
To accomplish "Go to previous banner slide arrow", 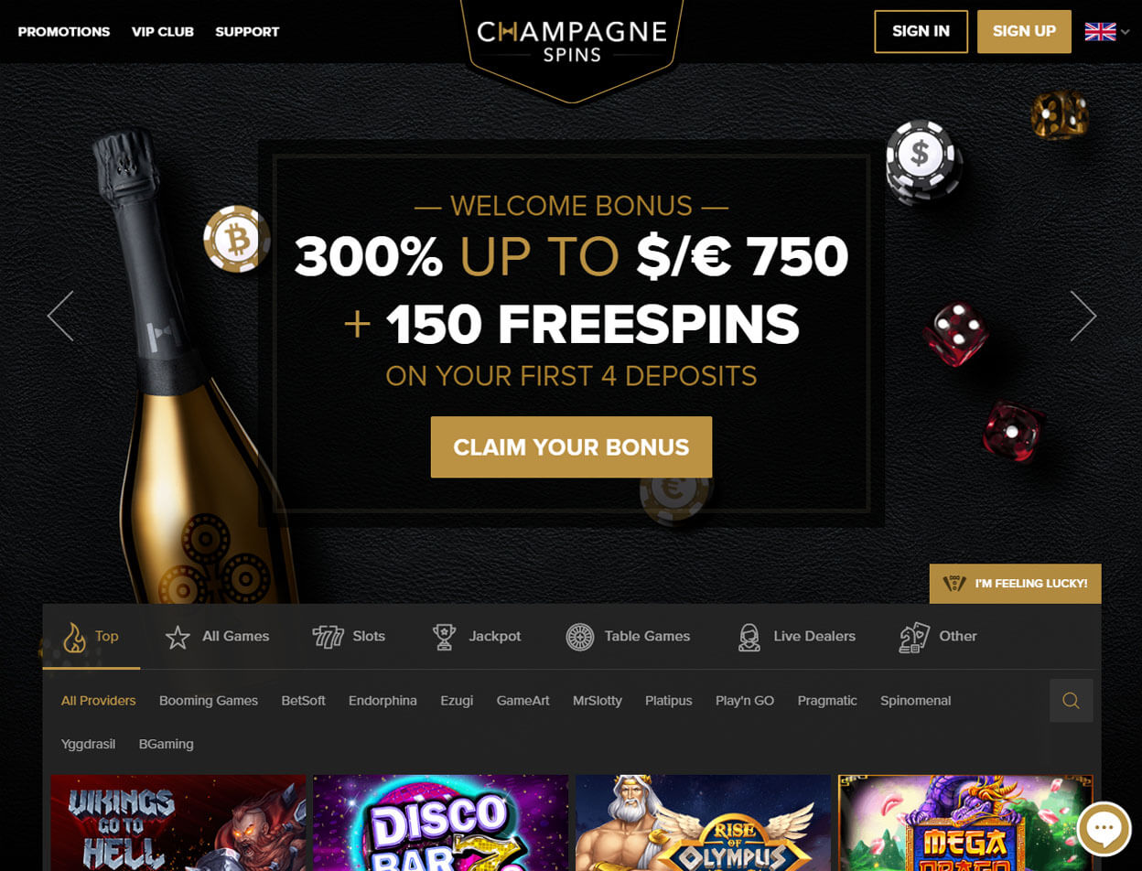I will 60,317.
